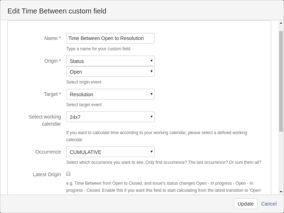This screenshot has height=213, width=284.
Task: Expand the origin event dropdown showing Open
Action: pyautogui.click(x=110, y=71)
